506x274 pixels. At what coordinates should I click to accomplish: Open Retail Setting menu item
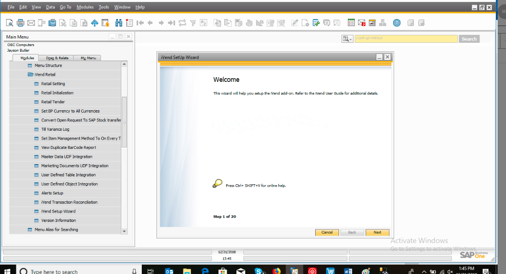coord(53,84)
